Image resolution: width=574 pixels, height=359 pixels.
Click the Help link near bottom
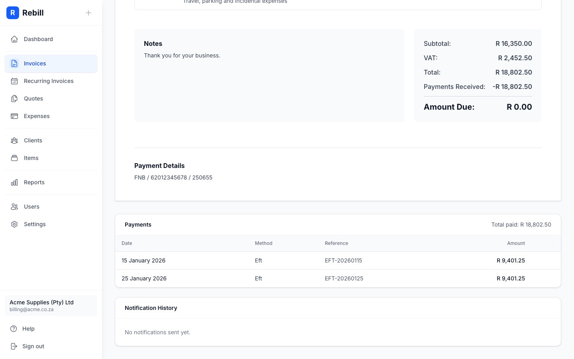(28, 329)
